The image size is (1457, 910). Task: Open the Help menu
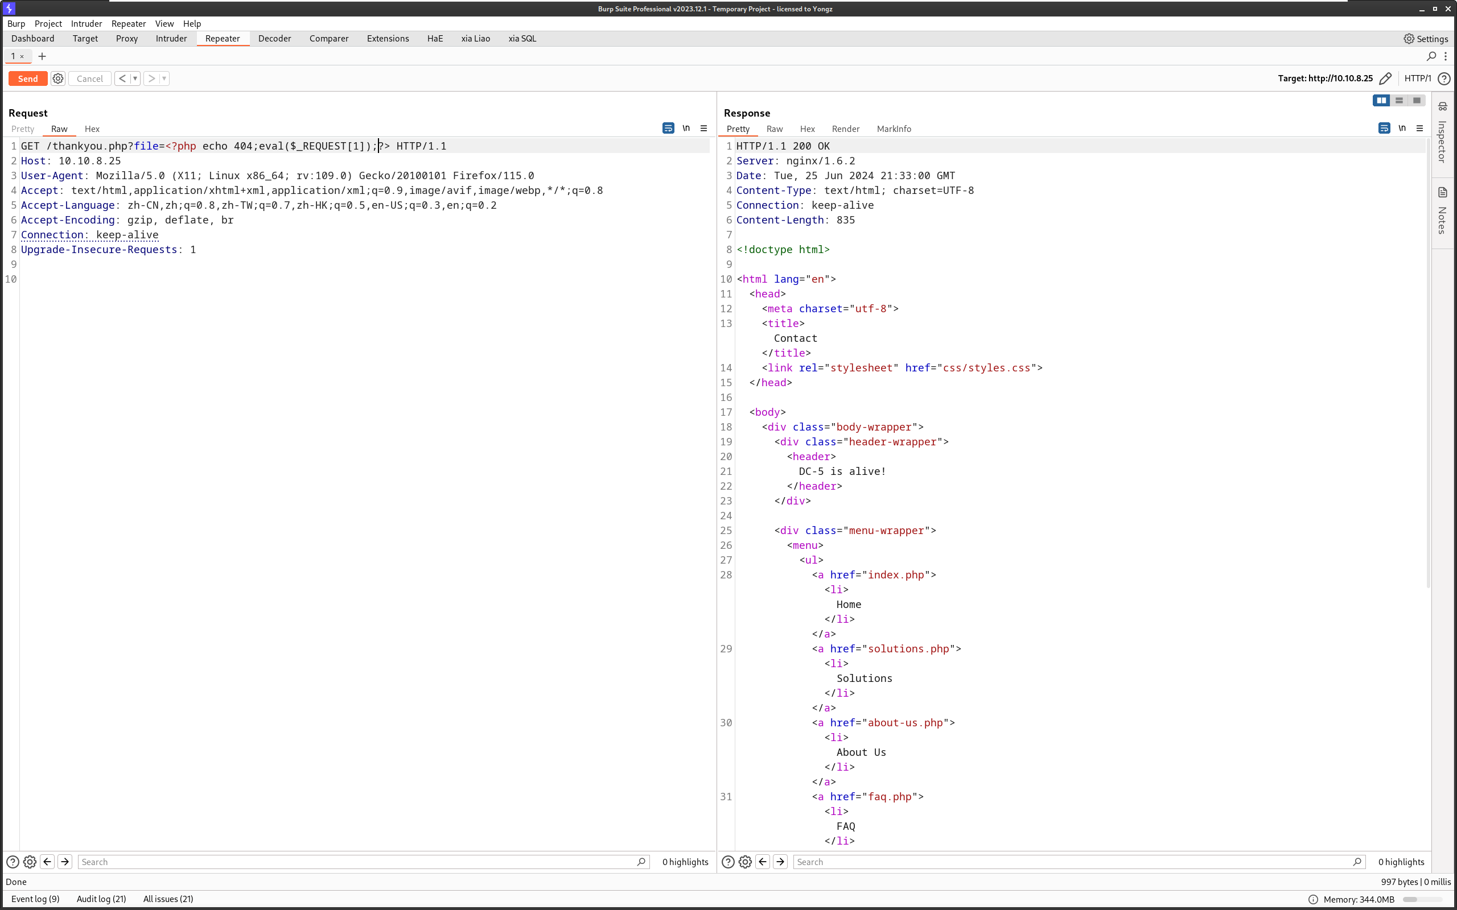tap(192, 23)
